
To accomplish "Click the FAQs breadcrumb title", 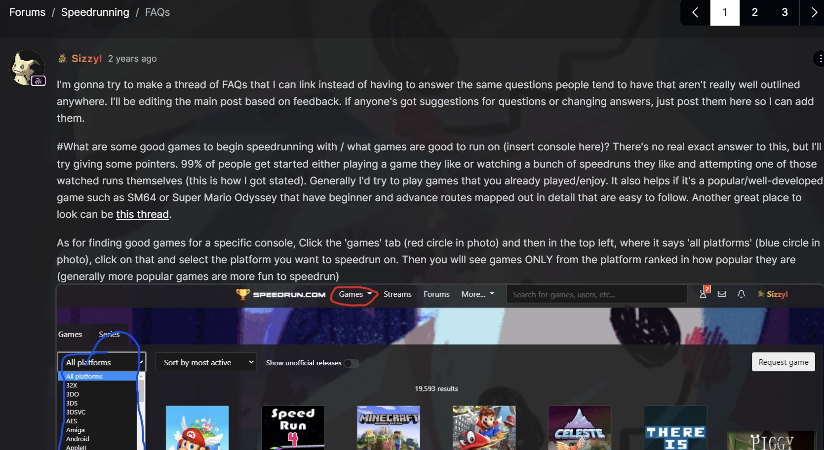I will [157, 12].
